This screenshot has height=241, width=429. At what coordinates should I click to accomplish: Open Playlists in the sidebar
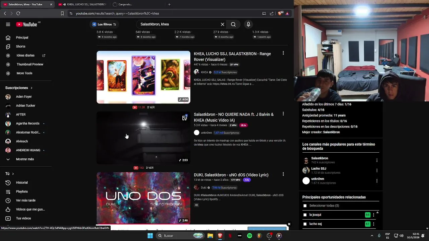pyautogui.click(x=22, y=191)
